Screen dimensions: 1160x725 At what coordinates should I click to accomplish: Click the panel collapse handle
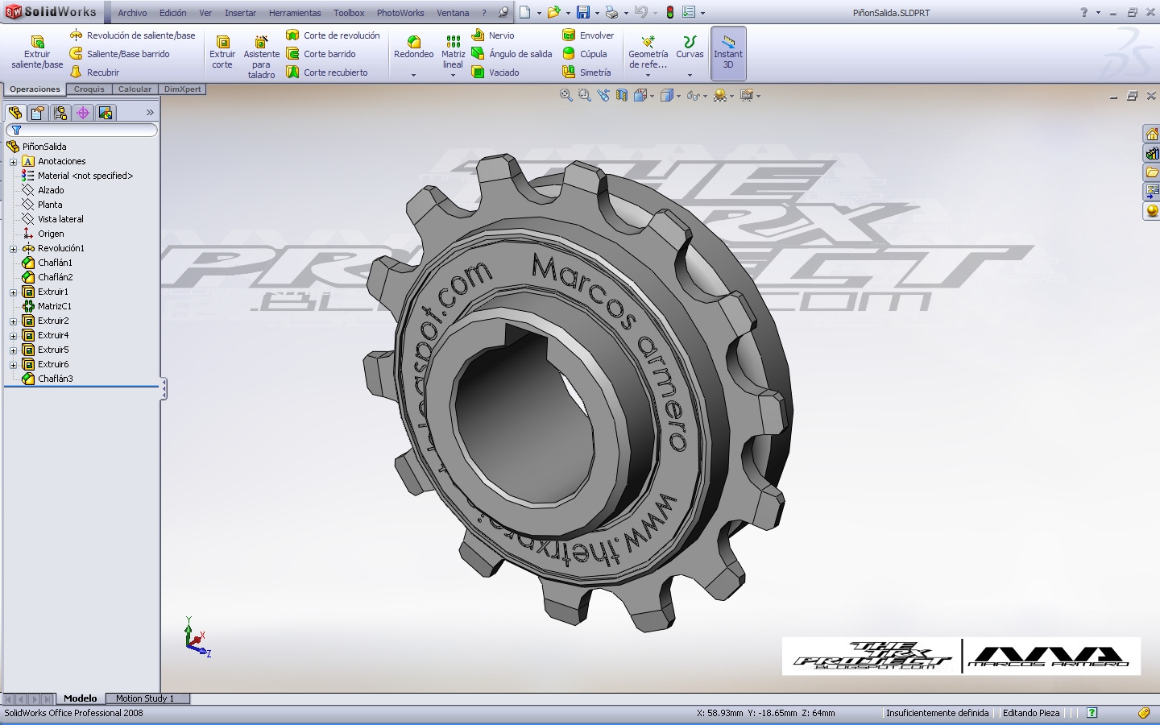[x=164, y=389]
